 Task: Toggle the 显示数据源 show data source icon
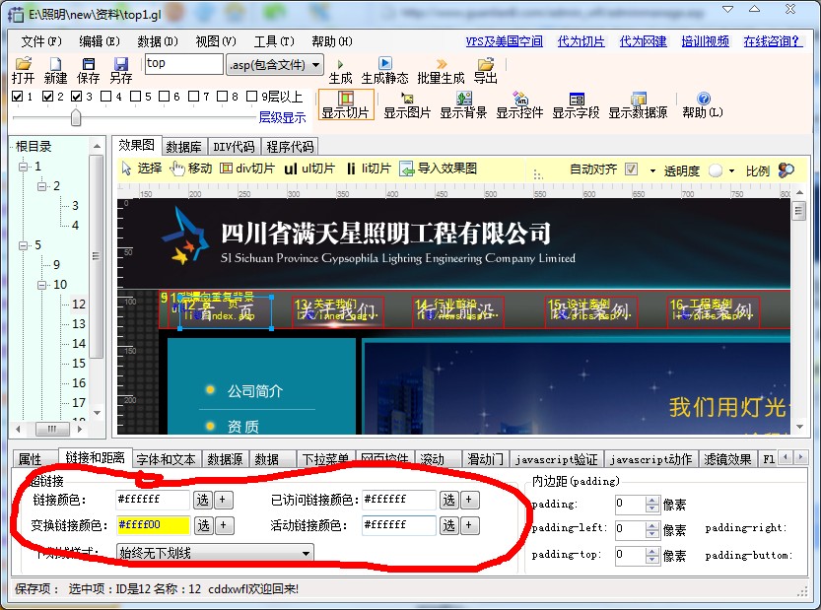(639, 98)
